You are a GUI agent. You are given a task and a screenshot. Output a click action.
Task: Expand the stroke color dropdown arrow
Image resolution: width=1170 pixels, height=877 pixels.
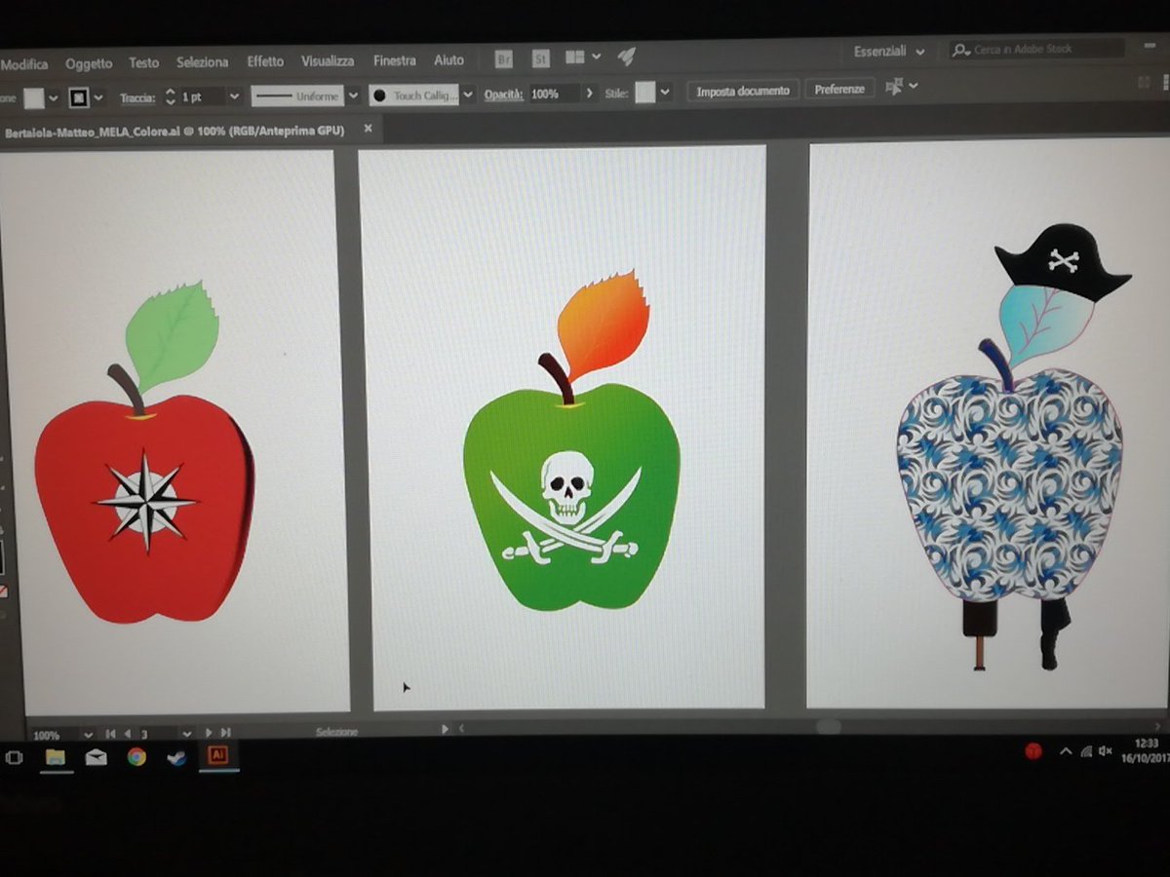(x=99, y=98)
